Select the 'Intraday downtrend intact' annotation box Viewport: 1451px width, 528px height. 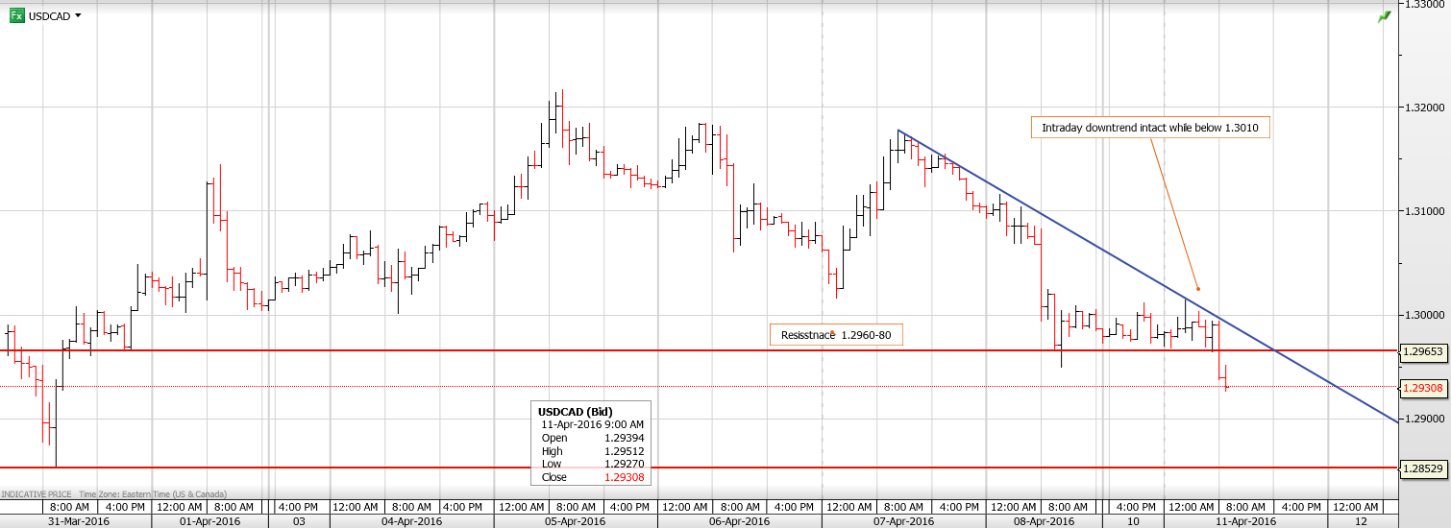click(x=1150, y=128)
